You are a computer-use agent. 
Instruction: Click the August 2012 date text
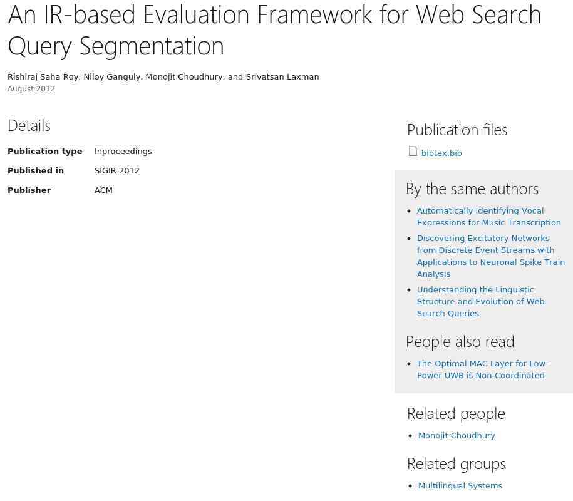[31, 89]
